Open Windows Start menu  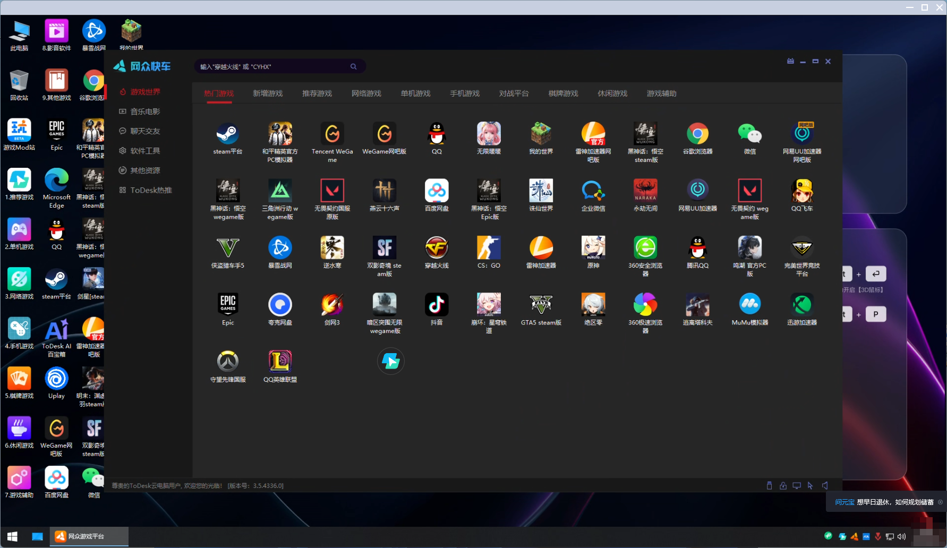click(x=13, y=536)
